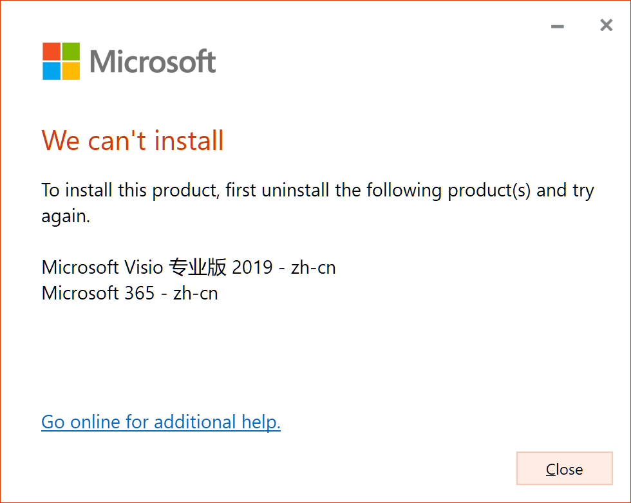Viewport: 631px width, 503px height.
Task: Click the minimize icon at the top
Action: [x=556, y=26]
